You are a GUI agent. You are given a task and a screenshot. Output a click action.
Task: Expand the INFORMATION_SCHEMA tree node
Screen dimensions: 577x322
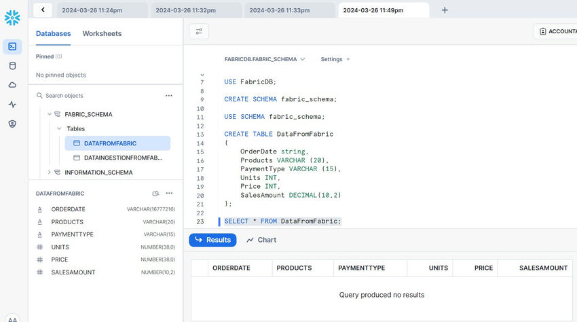coord(50,172)
